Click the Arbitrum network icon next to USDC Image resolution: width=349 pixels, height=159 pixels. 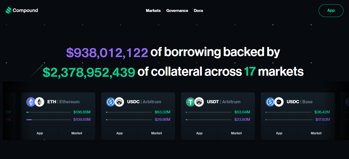[x=119, y=102]
